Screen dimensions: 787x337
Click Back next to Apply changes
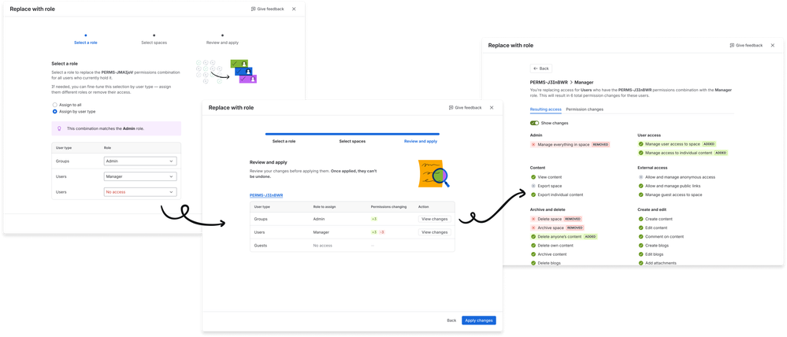451,320
